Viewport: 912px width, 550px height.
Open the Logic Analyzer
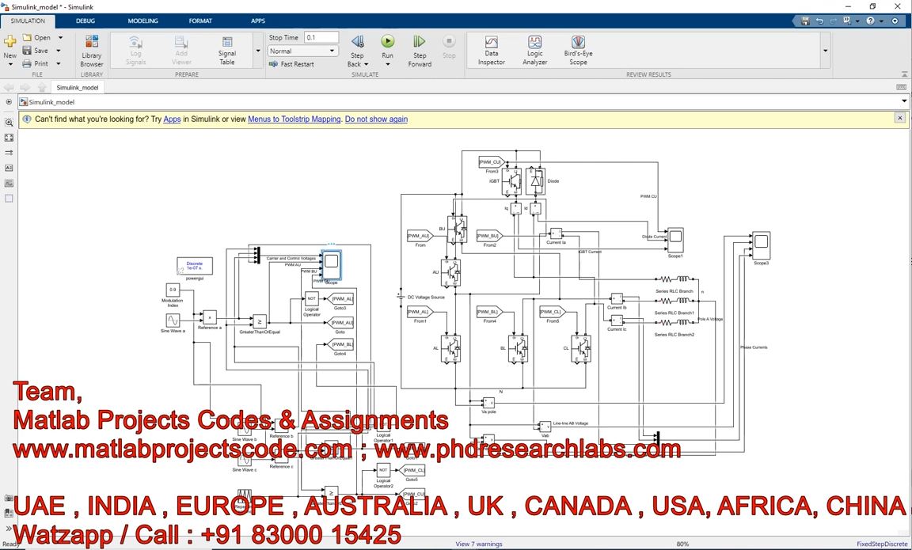click(x=534, y=50)
